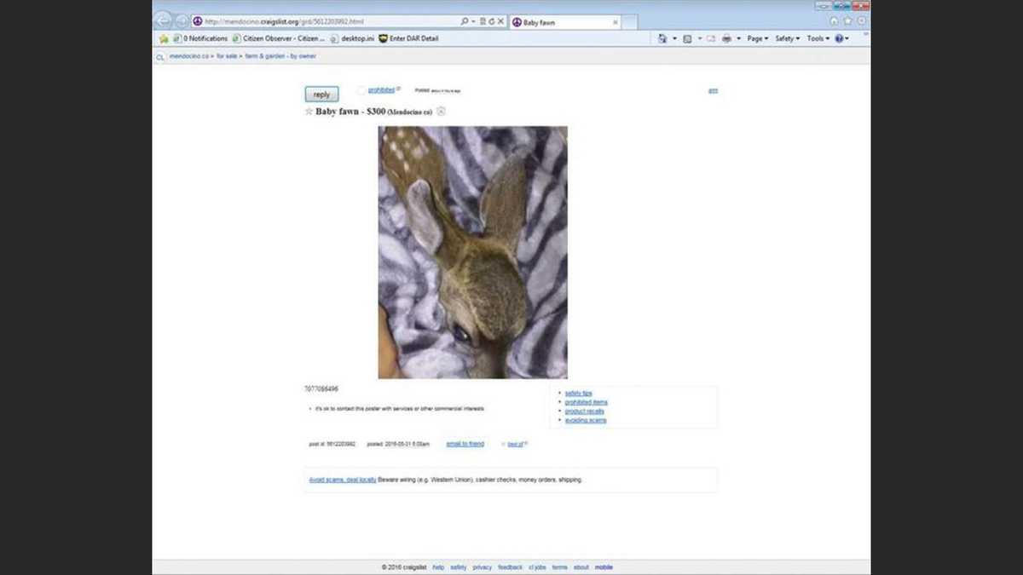The image size is (1023, 575).
Task: Open the Home icon on the command bar
Action: 663,38
